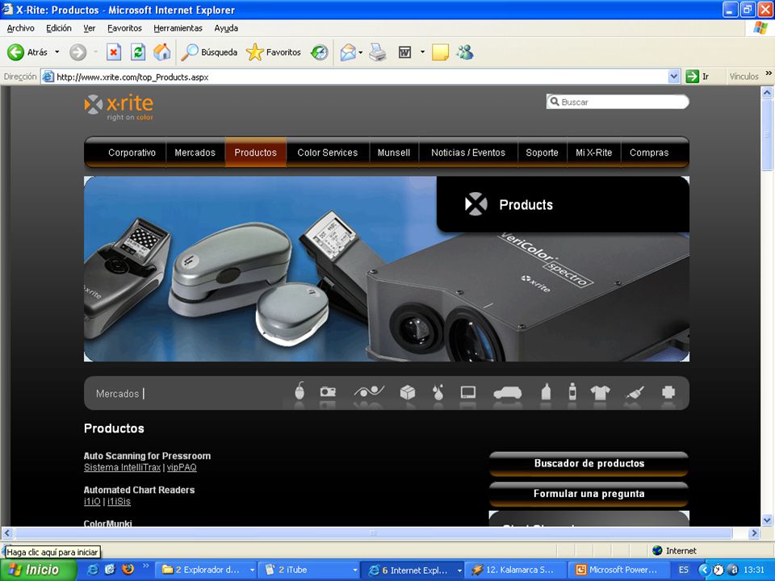
Task: Expand the Vínculos chevron
Action: click(x=769, y=74)
